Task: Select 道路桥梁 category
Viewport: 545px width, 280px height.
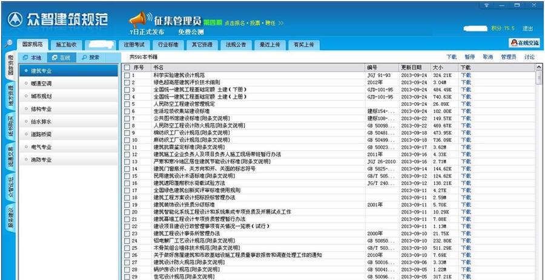Action: 68,134
